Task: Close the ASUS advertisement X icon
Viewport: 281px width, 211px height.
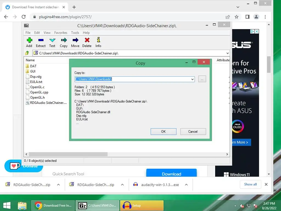Action: point(257,31)
